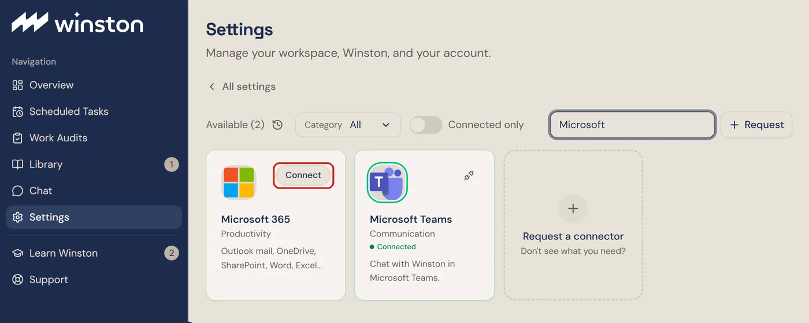Open Scheduled Tasks page
Image resolution: width=809 pixels, height=323 pixels.
94,112
